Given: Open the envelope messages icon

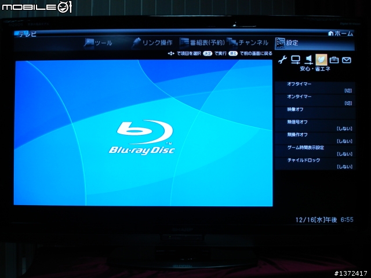Looking at the screenshot, I should coord(347,60).
